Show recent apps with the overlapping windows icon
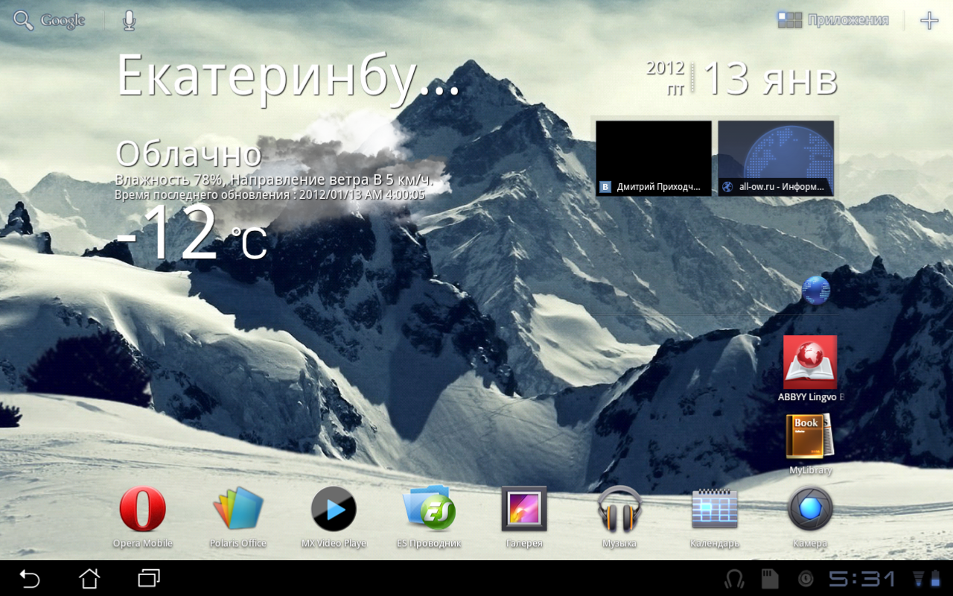Image resolution: width=953 pixels, height=596 pixels. 149,578
